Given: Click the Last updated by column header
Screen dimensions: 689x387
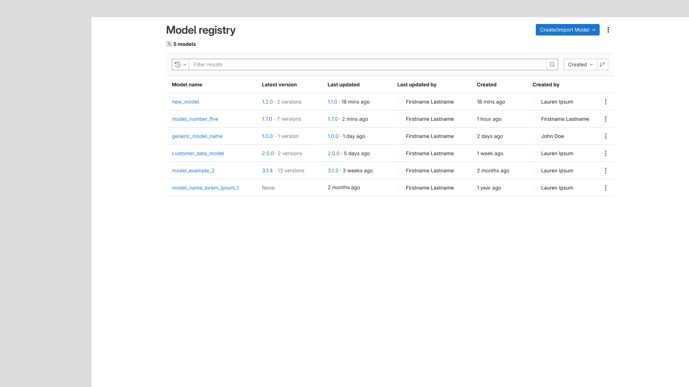Looking at the screenshot, I should click(x=417, y=85).
